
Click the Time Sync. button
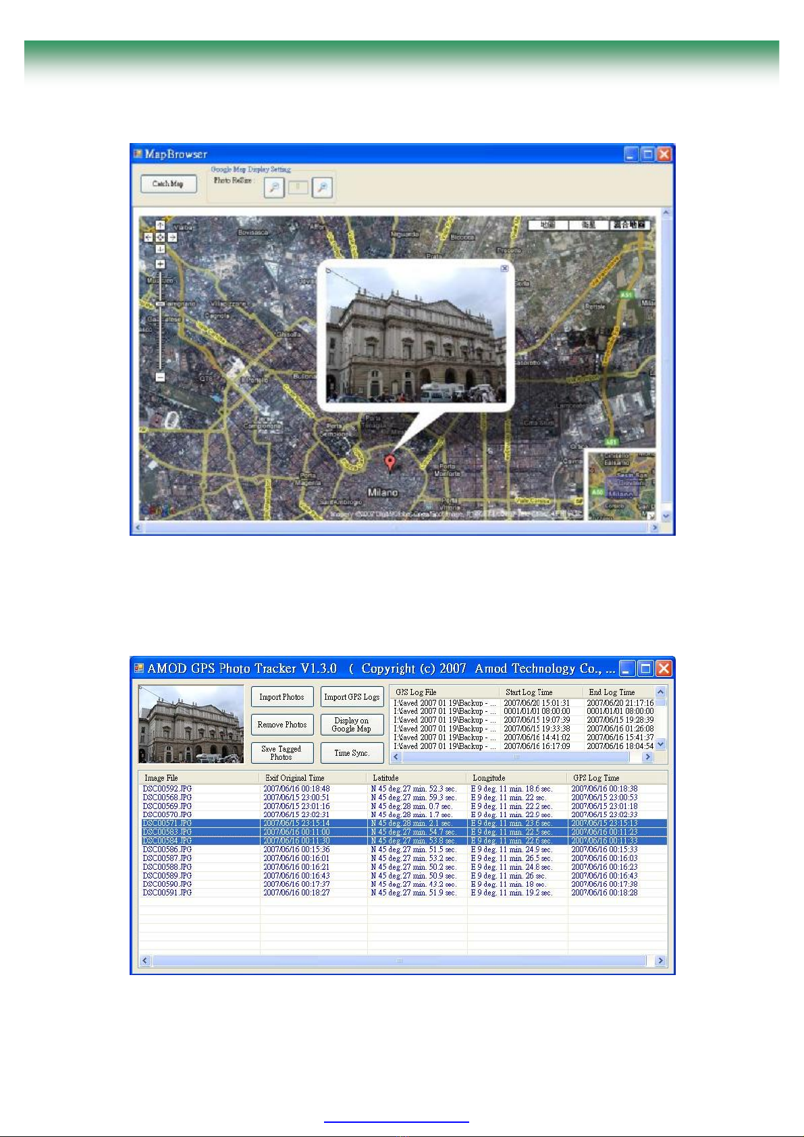click(352, 752)
